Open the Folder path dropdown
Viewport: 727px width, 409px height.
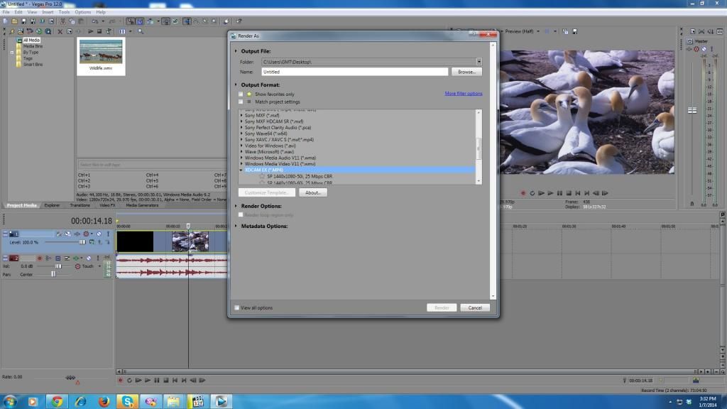coord(479,62)
